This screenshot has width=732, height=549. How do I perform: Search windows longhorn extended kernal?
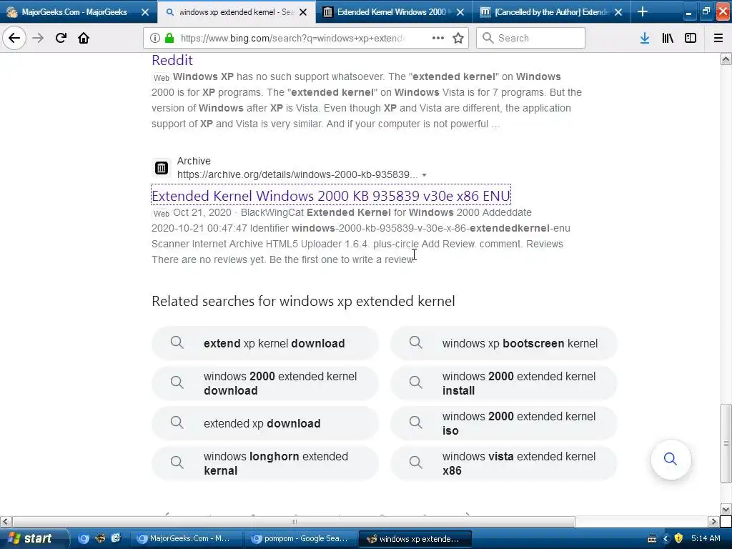(x=265, y=463)
